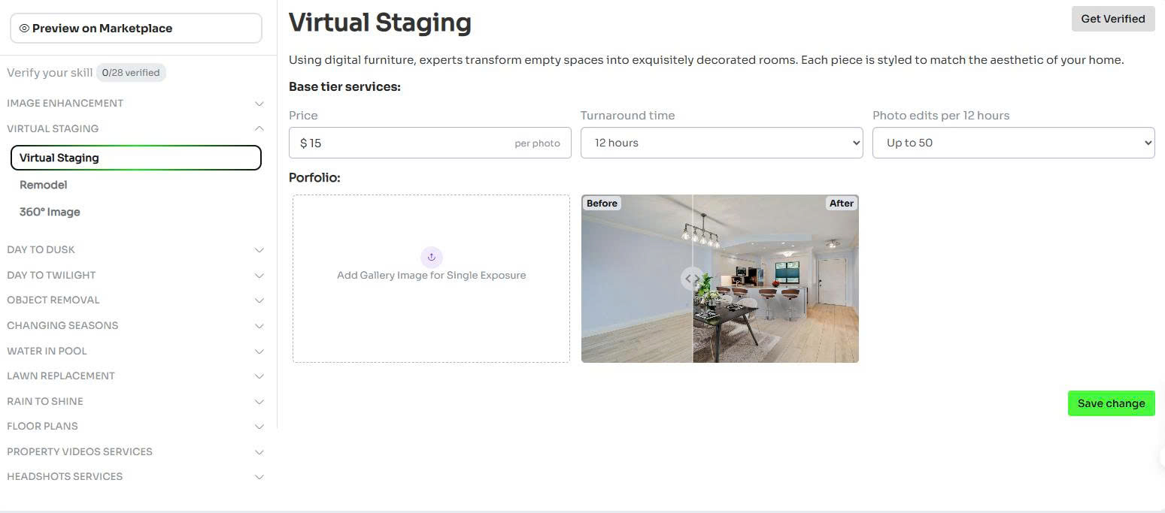Select the Remodel sidebar item
Image resolution: width=1165 pixels, height=513 pixels.
(44, 185)
